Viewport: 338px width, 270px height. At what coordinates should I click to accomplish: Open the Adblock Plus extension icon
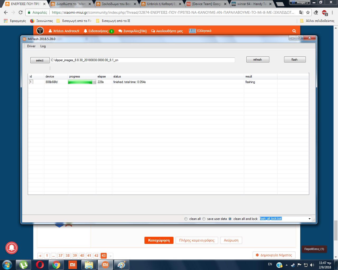(x=325, y=13)
